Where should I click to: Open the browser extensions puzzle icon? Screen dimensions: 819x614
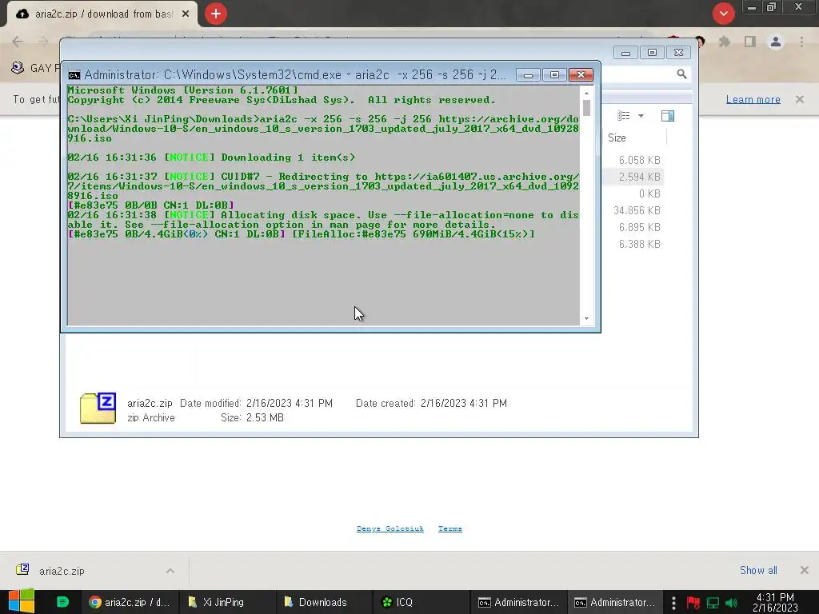pos(724,42)
